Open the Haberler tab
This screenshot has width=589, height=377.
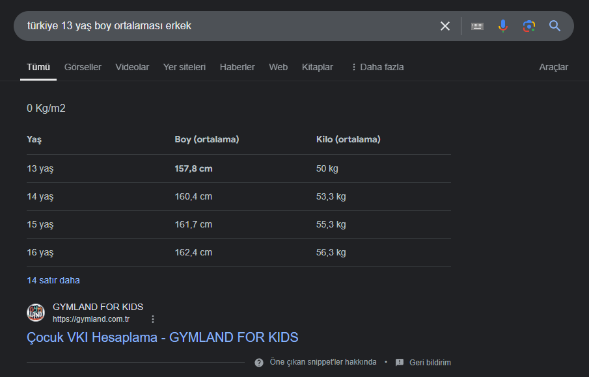[237, 67]
